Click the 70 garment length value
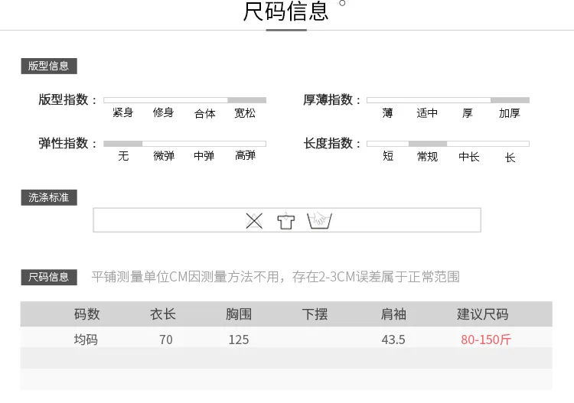The height and width of the screenshot is (403, 574). [x=166, y=340]
